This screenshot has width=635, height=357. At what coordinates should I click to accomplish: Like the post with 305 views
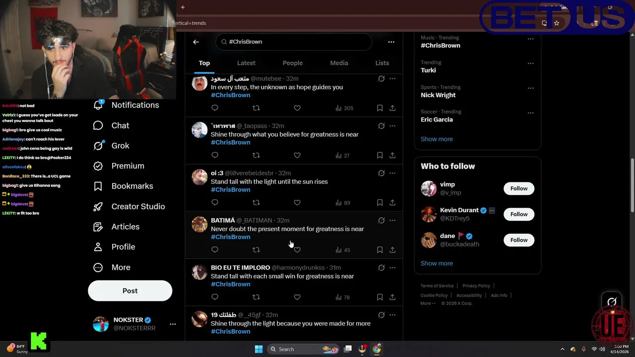[x=297, y=108]
